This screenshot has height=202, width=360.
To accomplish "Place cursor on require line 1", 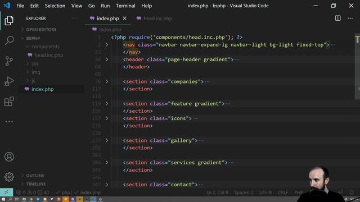I will click(177, 38).
